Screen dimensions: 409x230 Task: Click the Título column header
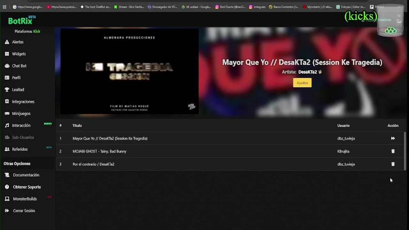(x=77, y=126)
